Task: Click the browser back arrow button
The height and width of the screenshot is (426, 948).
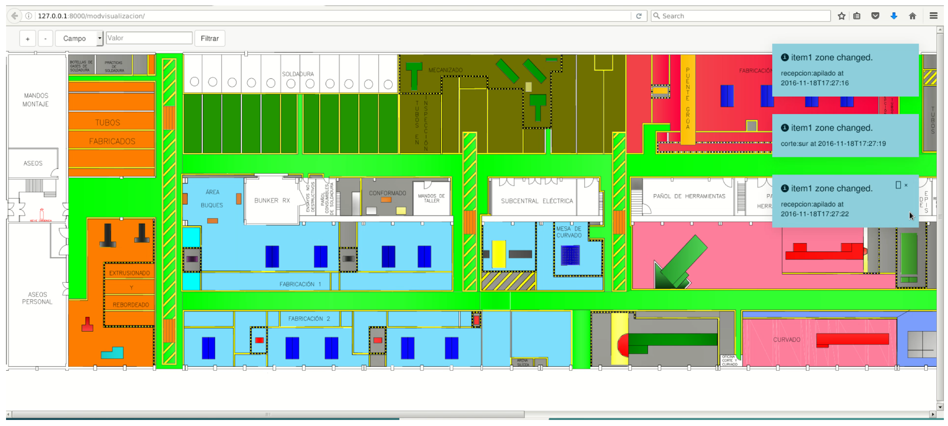Action: 14,16
